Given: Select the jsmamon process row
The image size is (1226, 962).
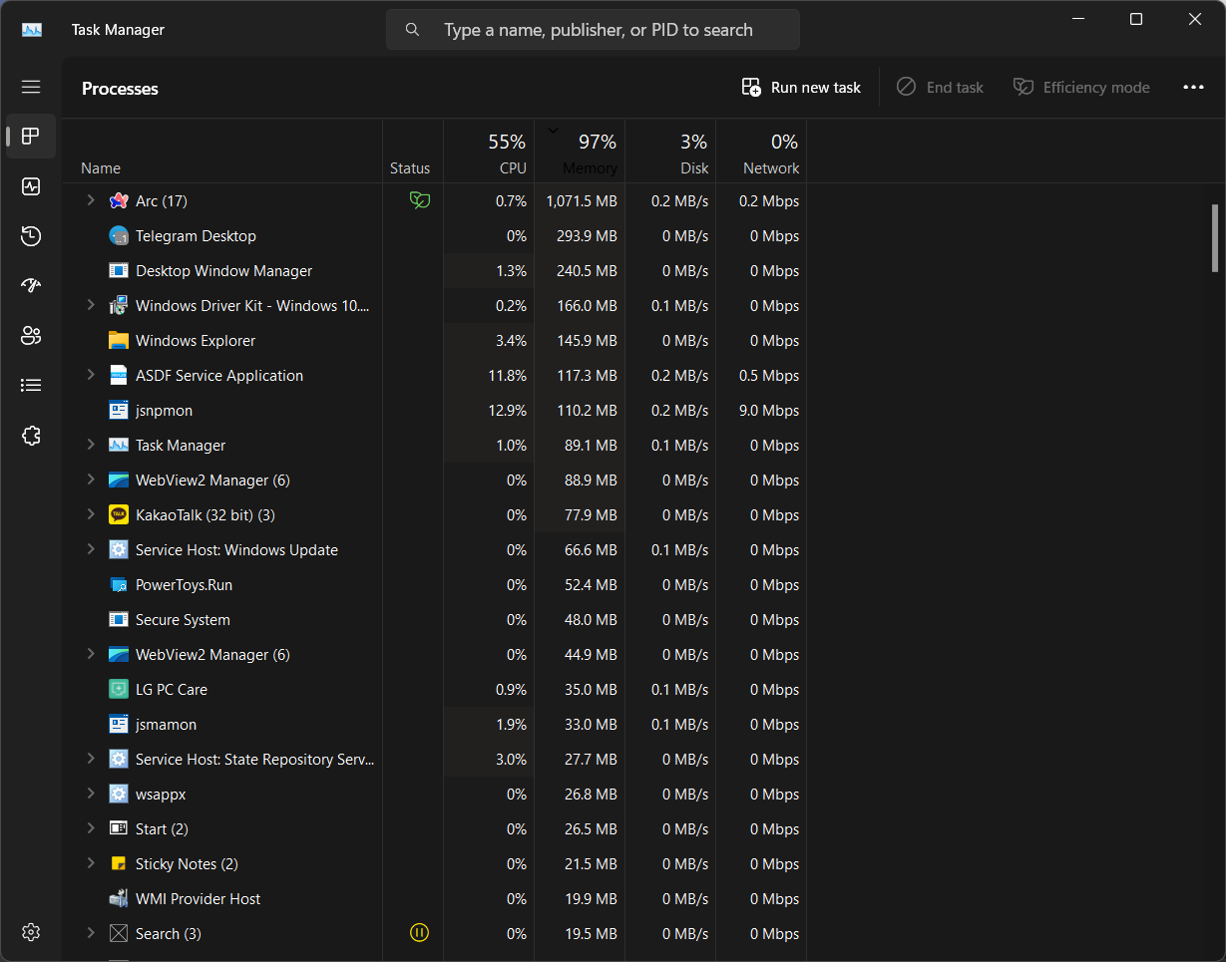Looking at the screenshot, I should pyautogui.click(x=434, y=724).
